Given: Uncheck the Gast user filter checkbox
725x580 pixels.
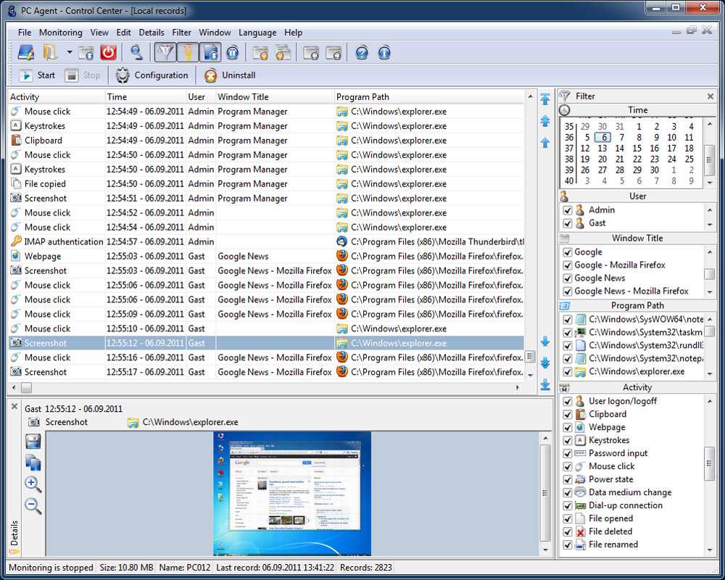Looking at the screenshot, I should pos(568,223).
